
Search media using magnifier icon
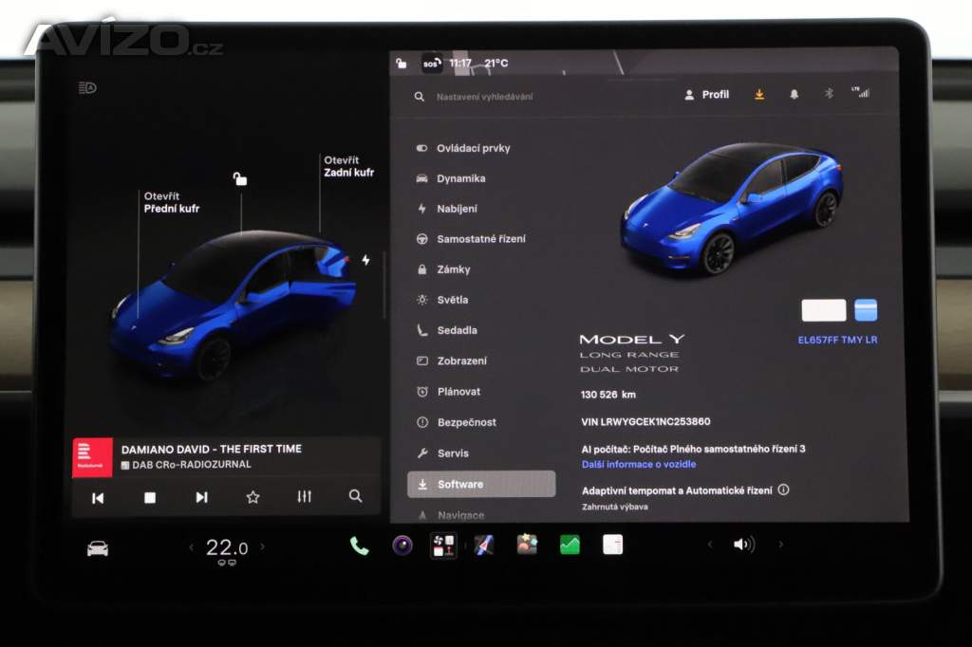(x=355, y=496)
